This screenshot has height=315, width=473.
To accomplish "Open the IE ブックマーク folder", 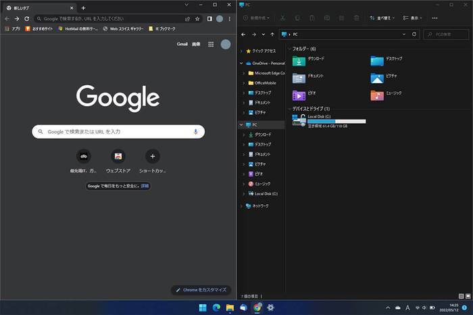I will tap(162, 28).
